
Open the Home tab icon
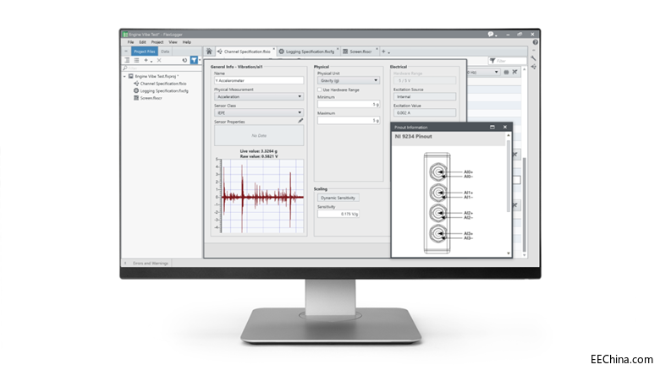pos(209,52)
